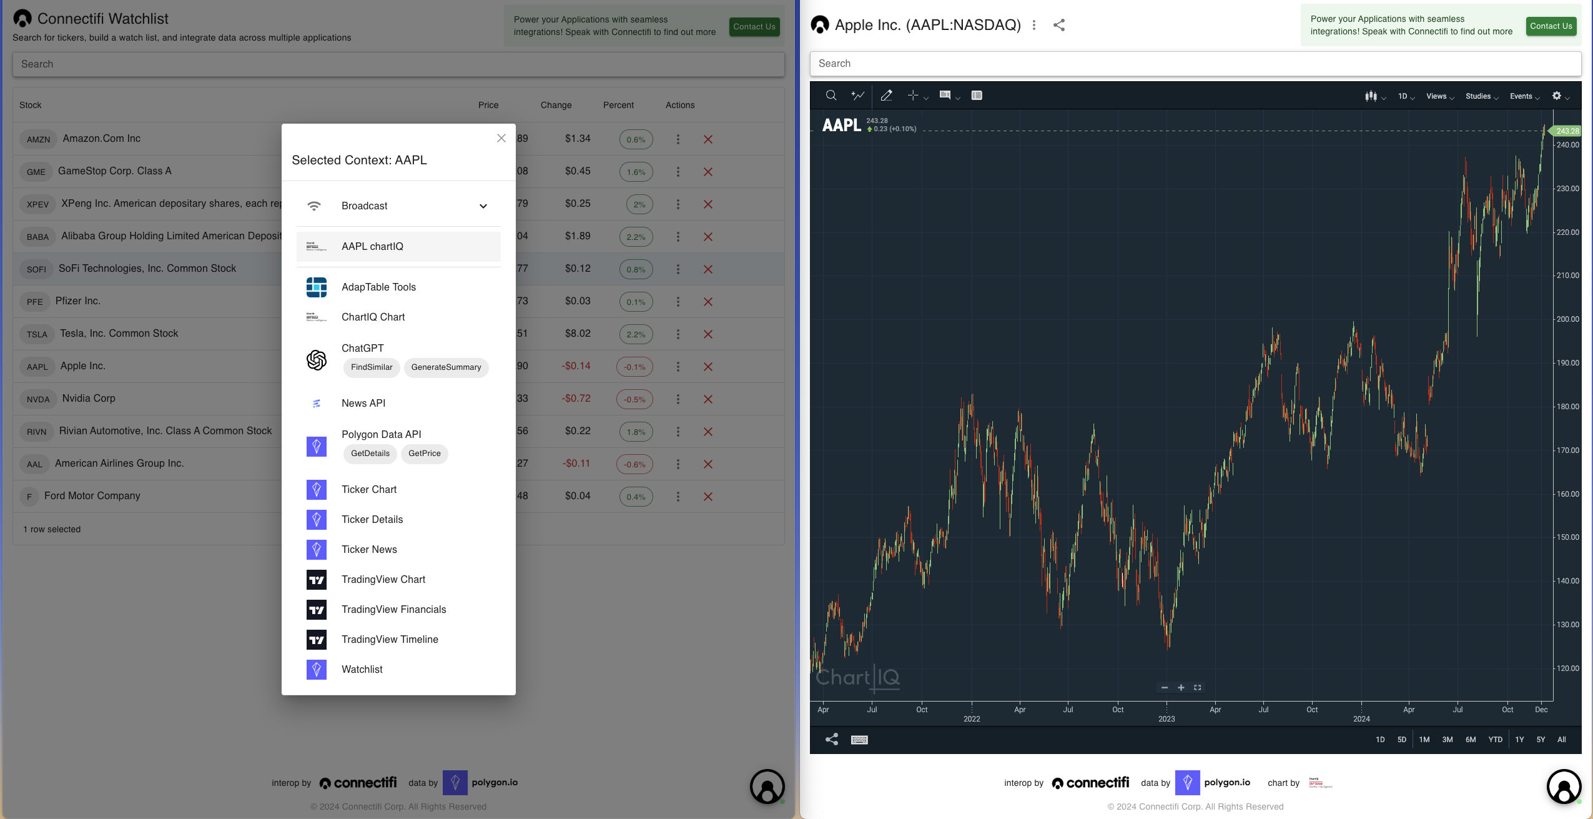Set chart range to 3M
Screen dimensions: 1593x819
point(1447,740)
